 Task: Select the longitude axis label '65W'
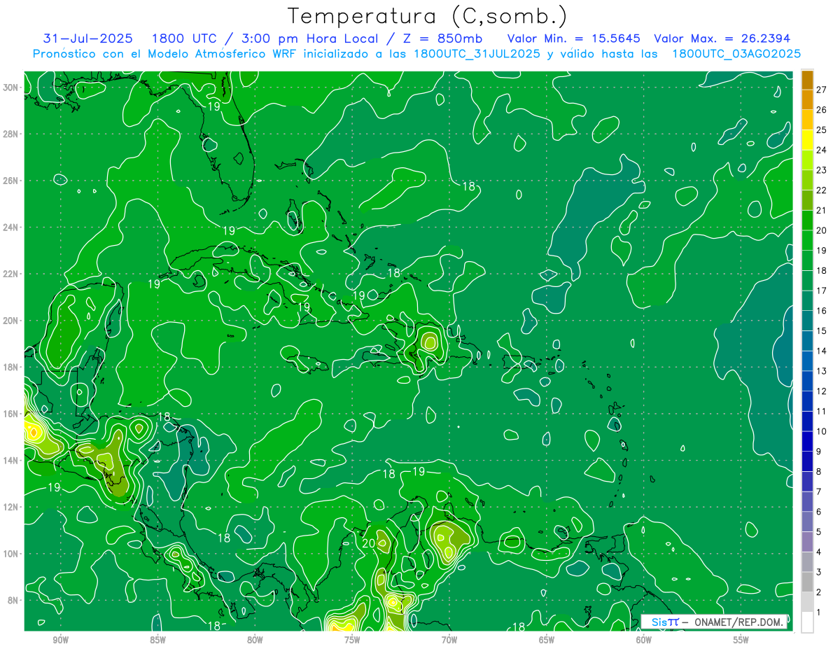point(547,640)
